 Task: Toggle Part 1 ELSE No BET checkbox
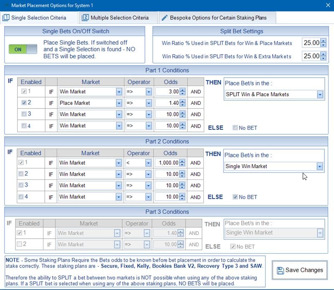235,128
